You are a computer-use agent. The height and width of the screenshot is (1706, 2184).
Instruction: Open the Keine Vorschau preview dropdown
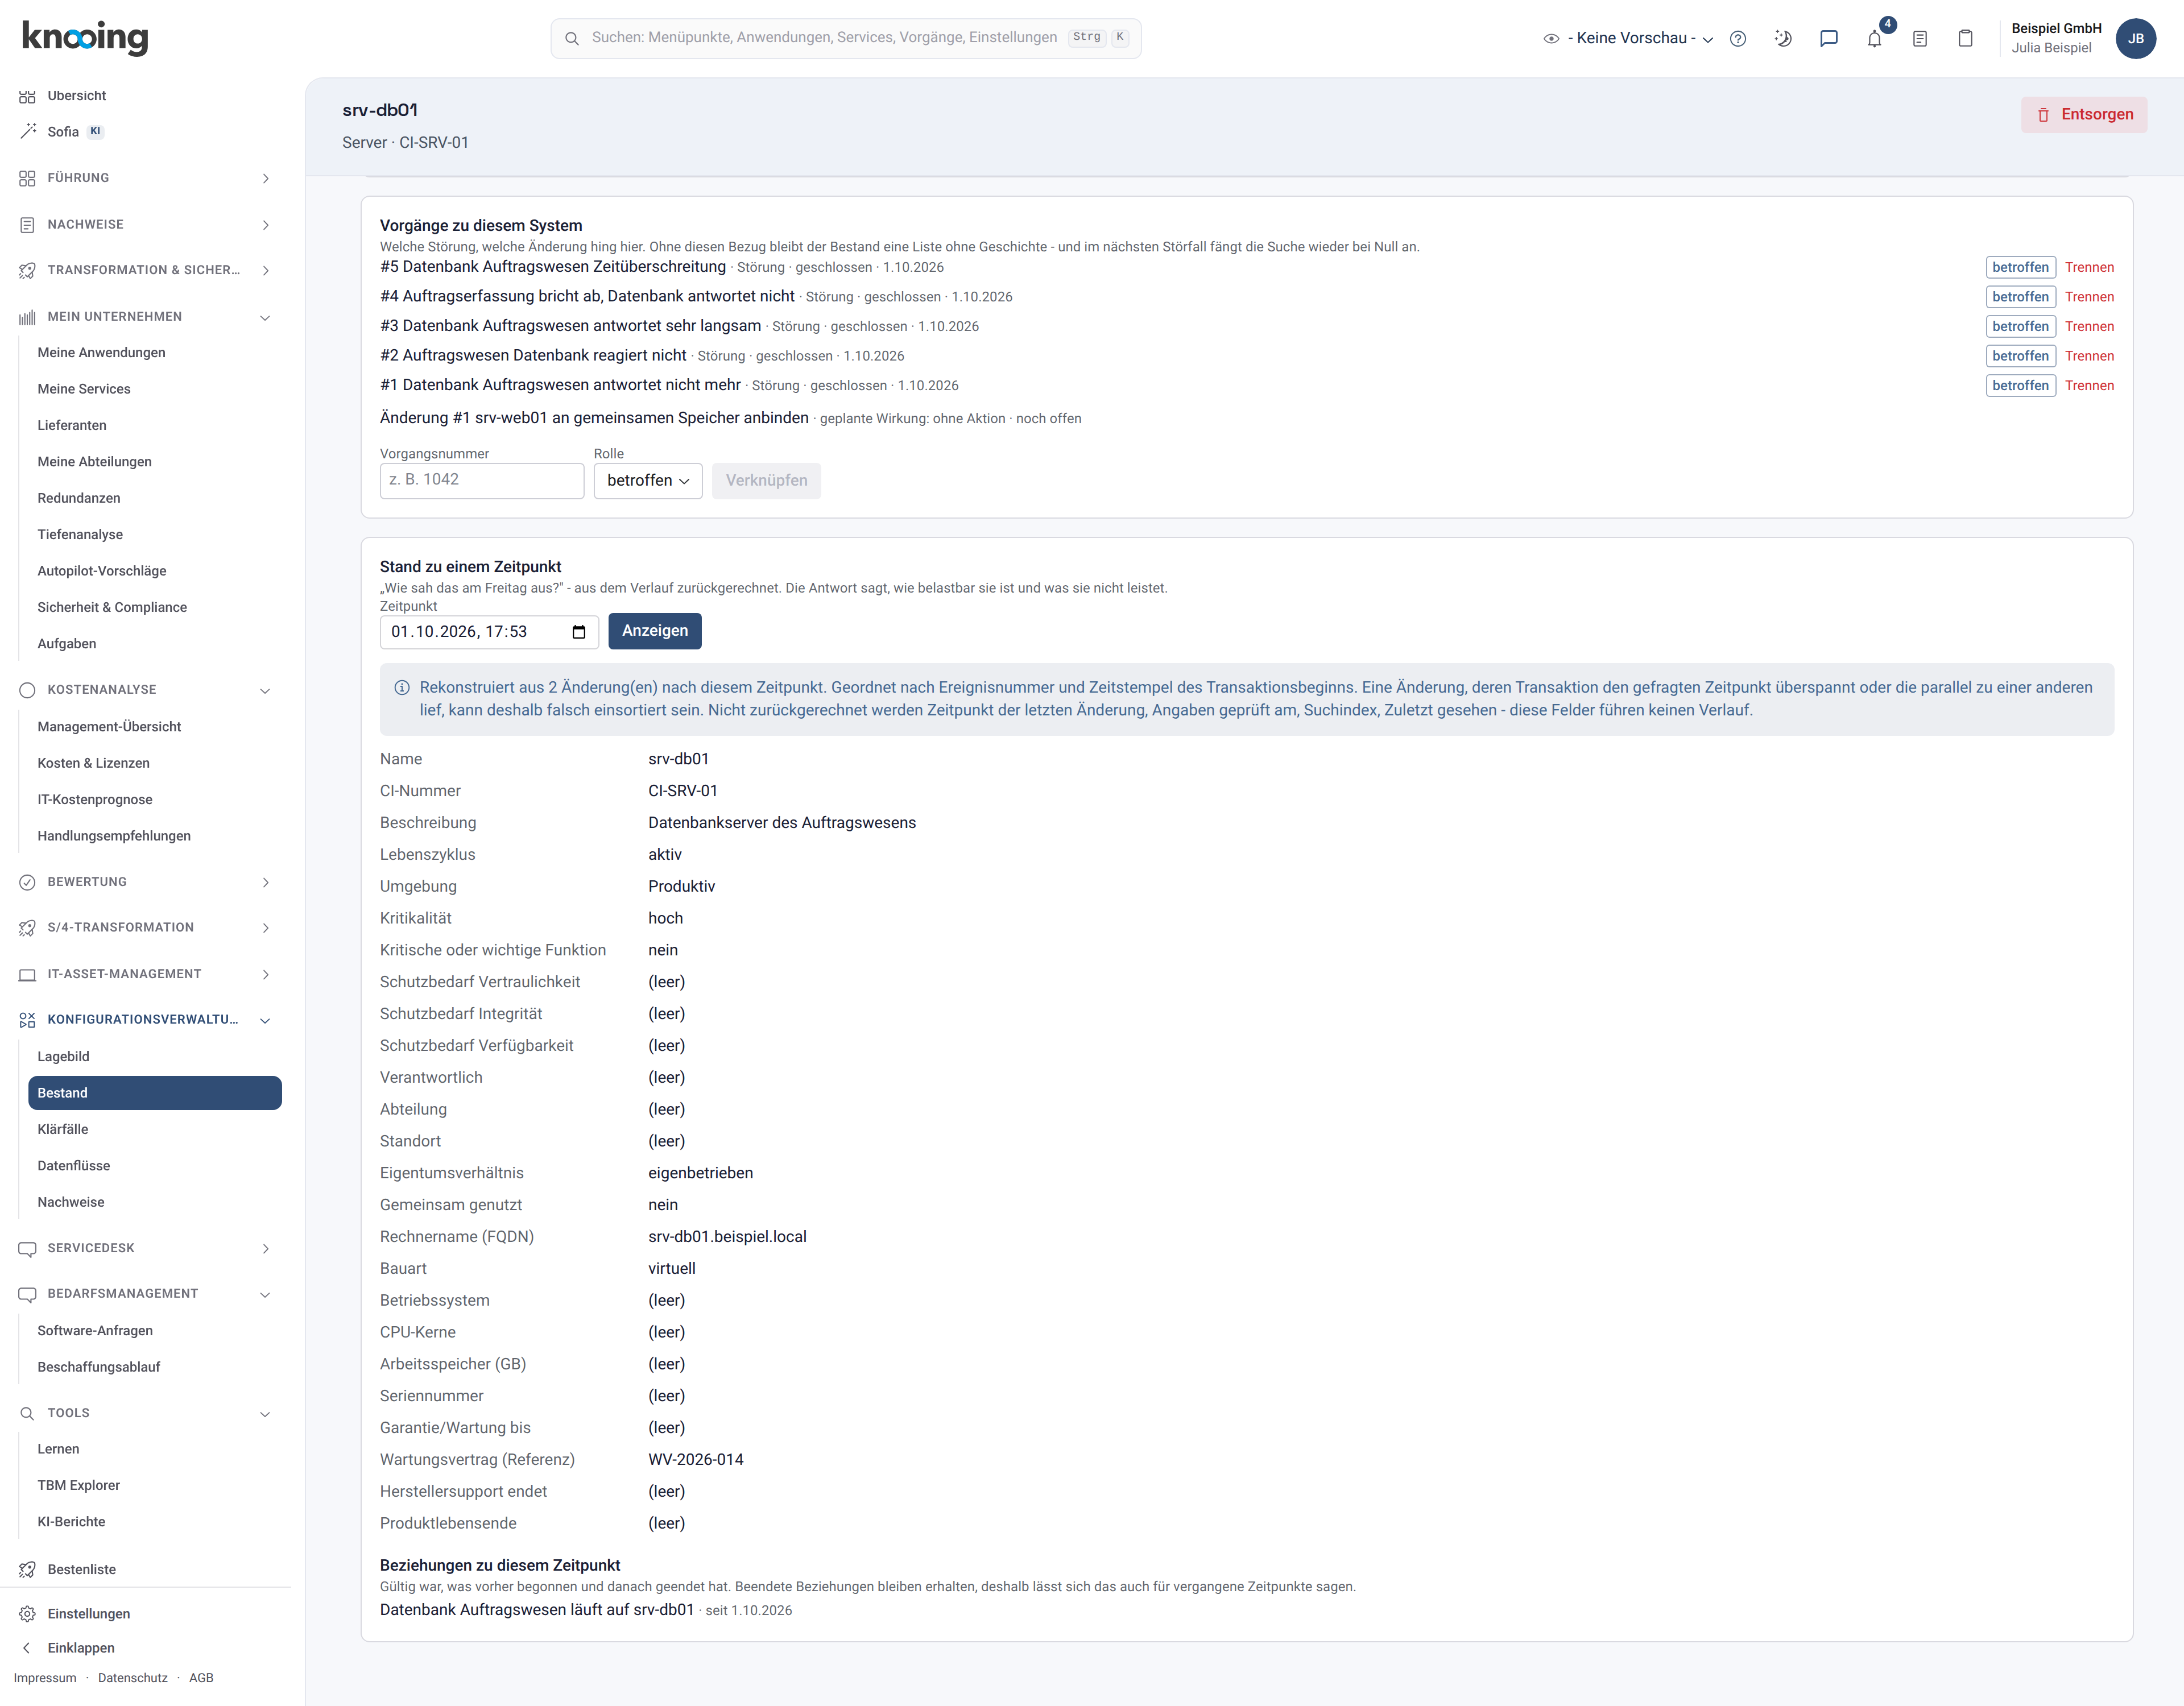pyautogui.click(x=1629, y=38)
